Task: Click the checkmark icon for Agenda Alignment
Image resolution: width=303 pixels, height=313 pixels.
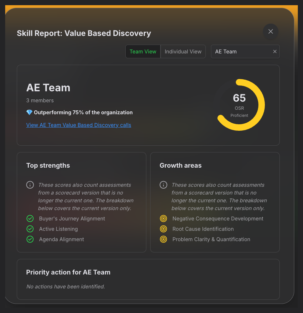Action: (x=30, y=239)
